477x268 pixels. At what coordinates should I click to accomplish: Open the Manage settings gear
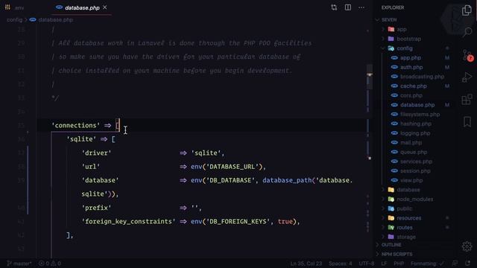click(467, 246)
